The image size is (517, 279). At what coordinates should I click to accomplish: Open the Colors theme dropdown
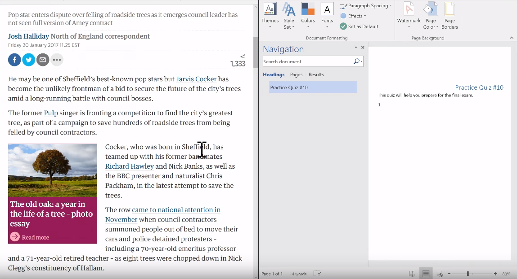click(308, 16)
